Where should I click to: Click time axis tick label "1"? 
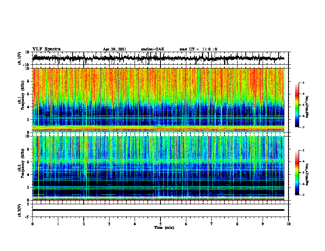58,224
